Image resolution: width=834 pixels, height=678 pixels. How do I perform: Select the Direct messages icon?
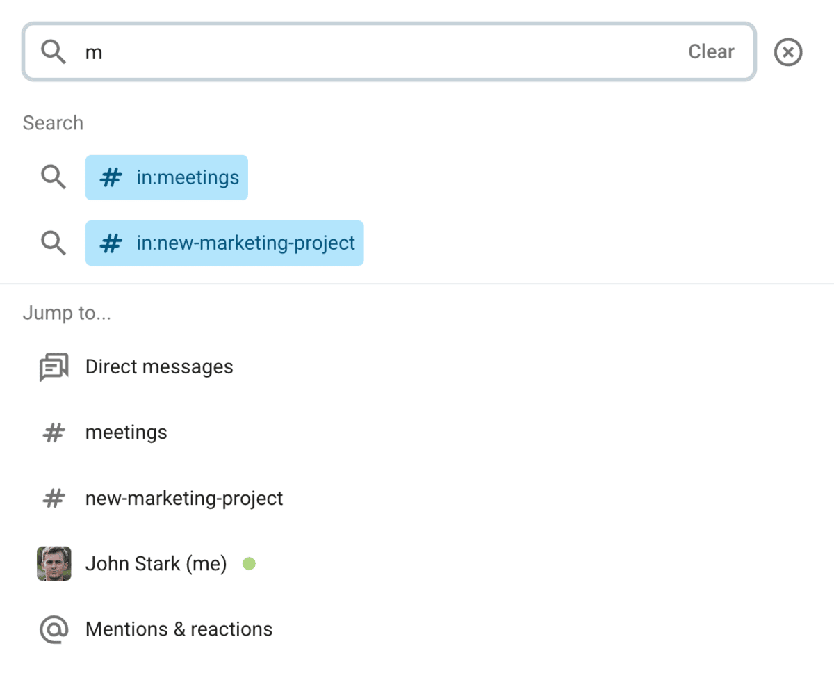coord(54,366)
